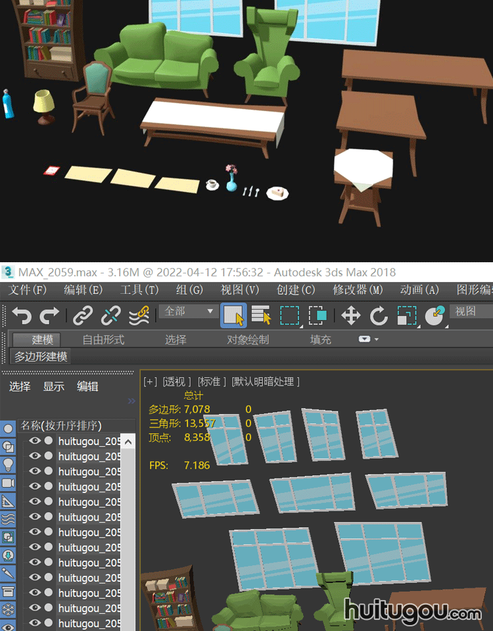Click the 多边形: 7,078 statistic in the viewport

(179, 409)
